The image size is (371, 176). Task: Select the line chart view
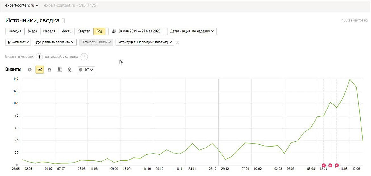pos(40,70)
